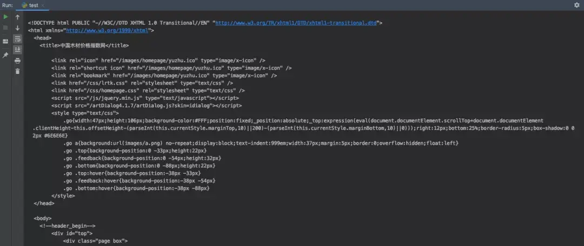The height and width of the screenshot is (246, 584).
Task: Jump down the stack trace arrow
Action: (x=17, y=28)
